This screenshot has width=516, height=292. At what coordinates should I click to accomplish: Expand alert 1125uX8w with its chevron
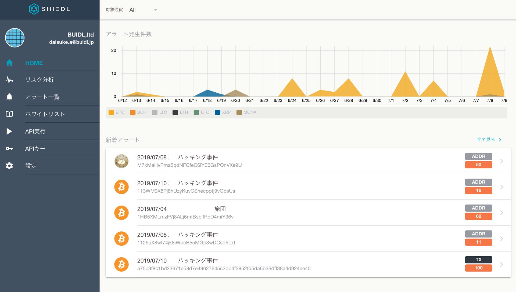point(501,239)
